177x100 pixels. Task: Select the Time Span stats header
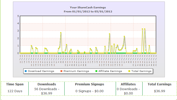[15, 84]
